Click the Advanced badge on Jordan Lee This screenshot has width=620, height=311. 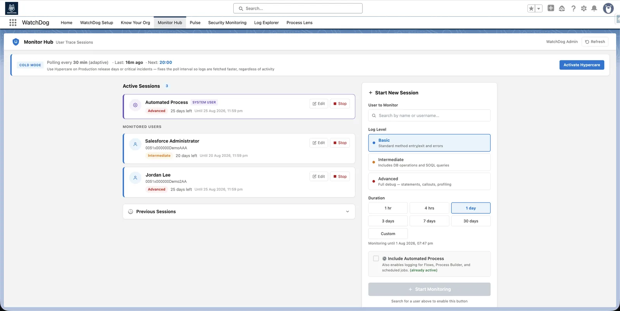[x=157, y=189]
